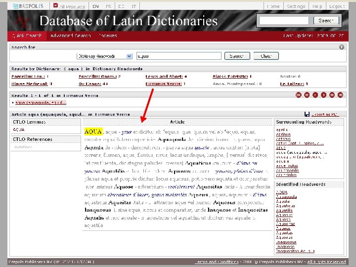Click Export as PDF link
The width and height of the screenshot is (356, 267).
coord(325,114)
